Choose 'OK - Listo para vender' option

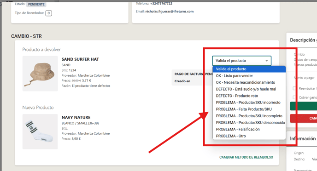(249, 76)
